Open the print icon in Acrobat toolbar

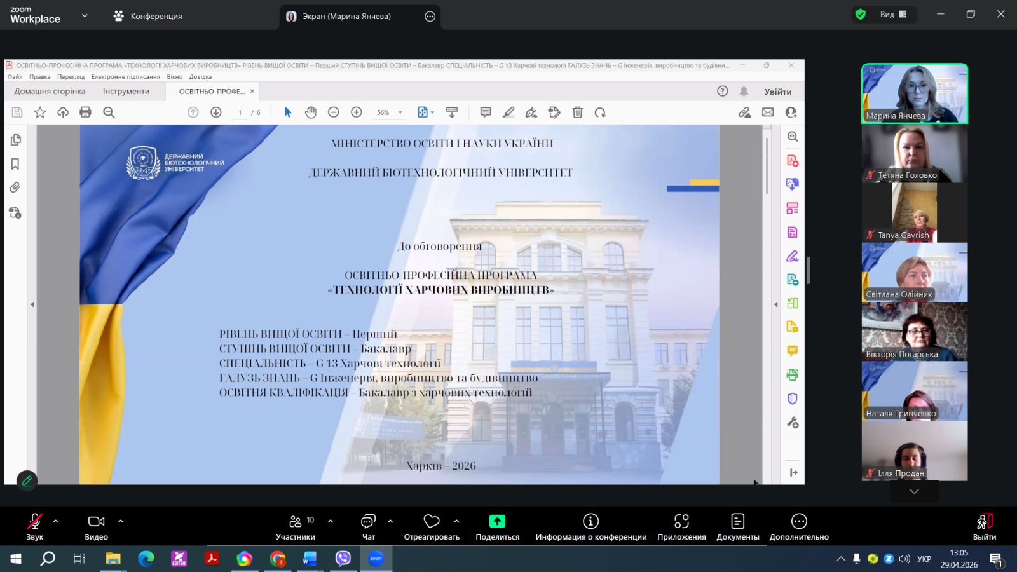click(85, 112)
